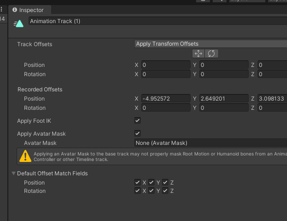Click the Inspector tab info icon
Viewport: 287px width, 221px height.
(x=15, y=10)
